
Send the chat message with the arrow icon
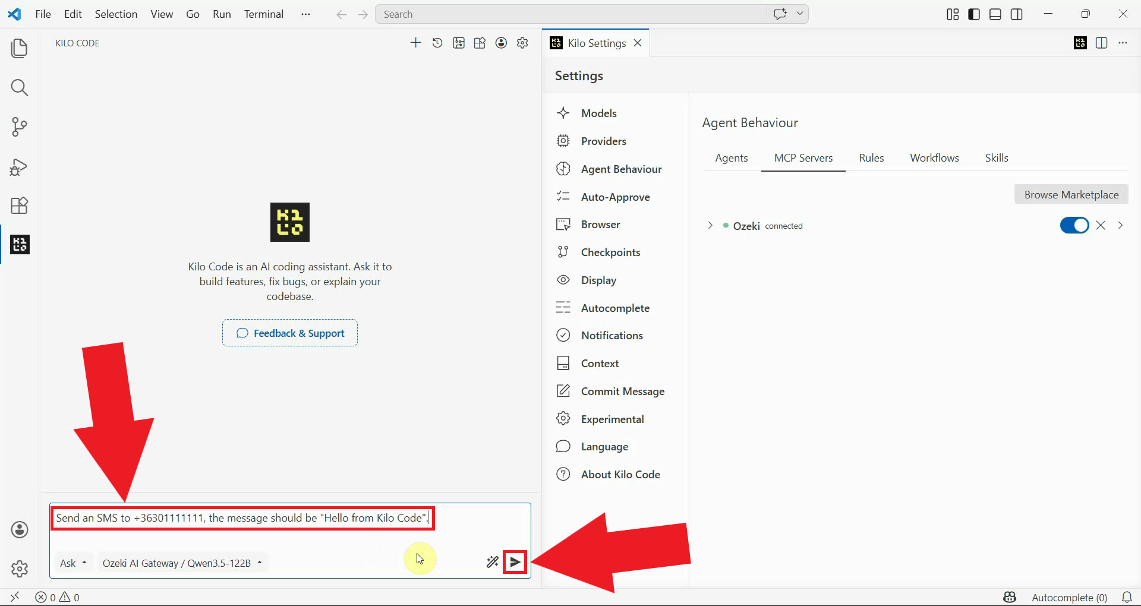(x=515, y=562)
